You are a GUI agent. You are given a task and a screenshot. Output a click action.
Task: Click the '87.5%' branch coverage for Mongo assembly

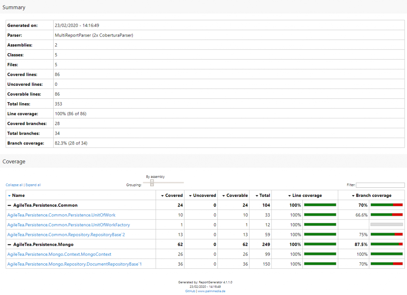point(361,245)
